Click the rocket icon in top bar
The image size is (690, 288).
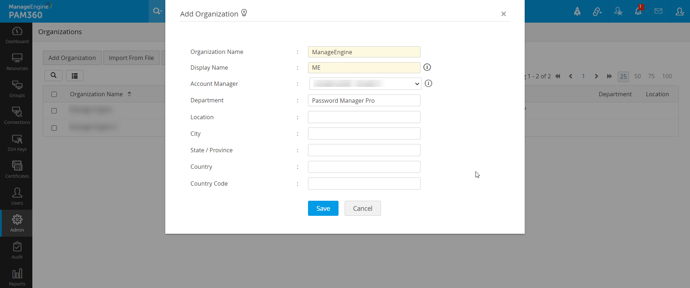577,11
